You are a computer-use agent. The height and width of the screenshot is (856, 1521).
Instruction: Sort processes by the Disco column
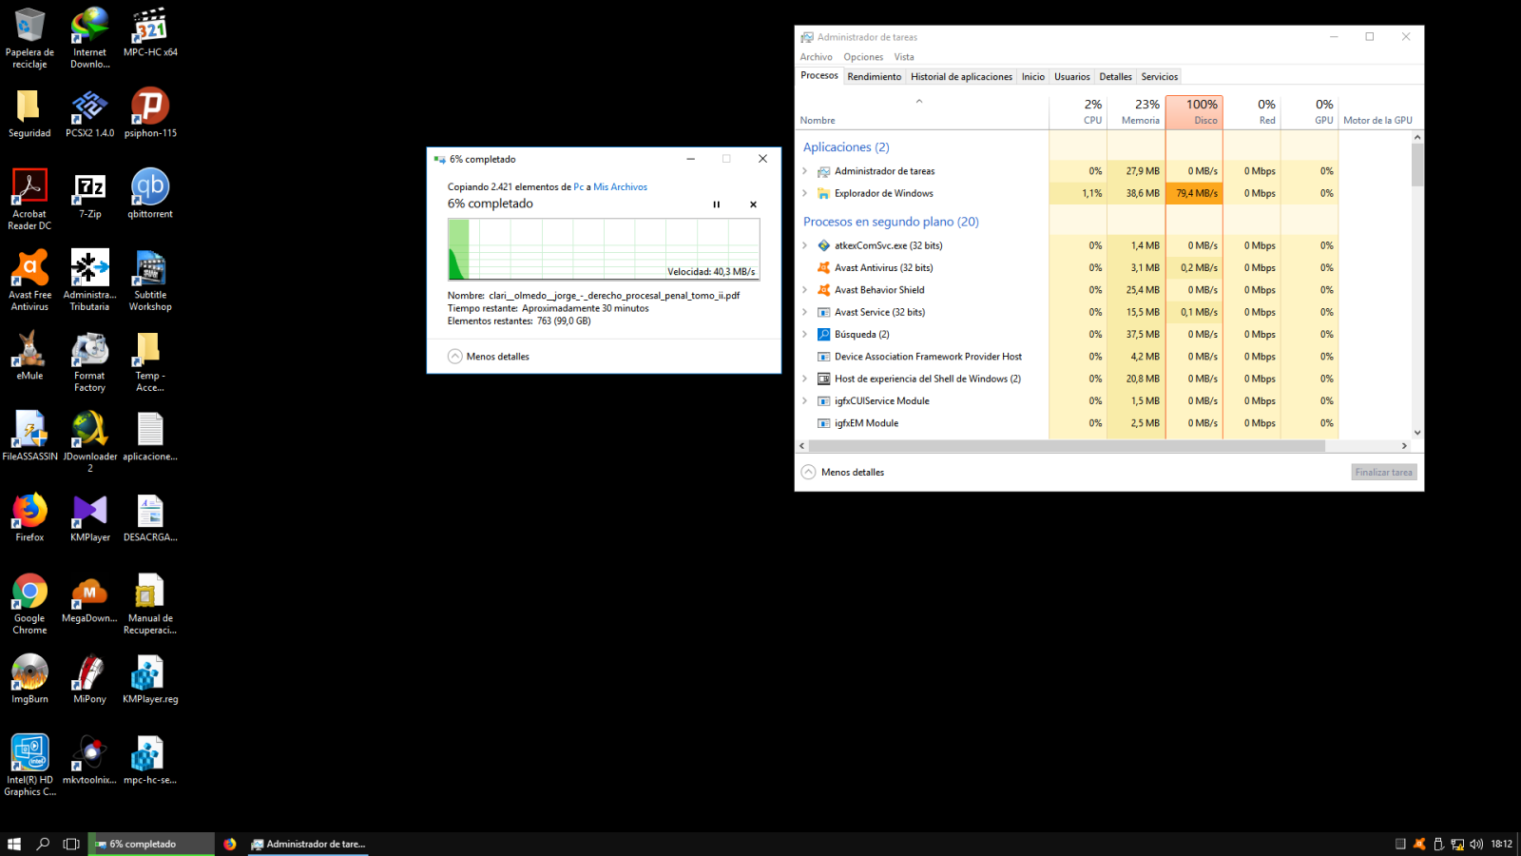click(x=1195, y=111)
